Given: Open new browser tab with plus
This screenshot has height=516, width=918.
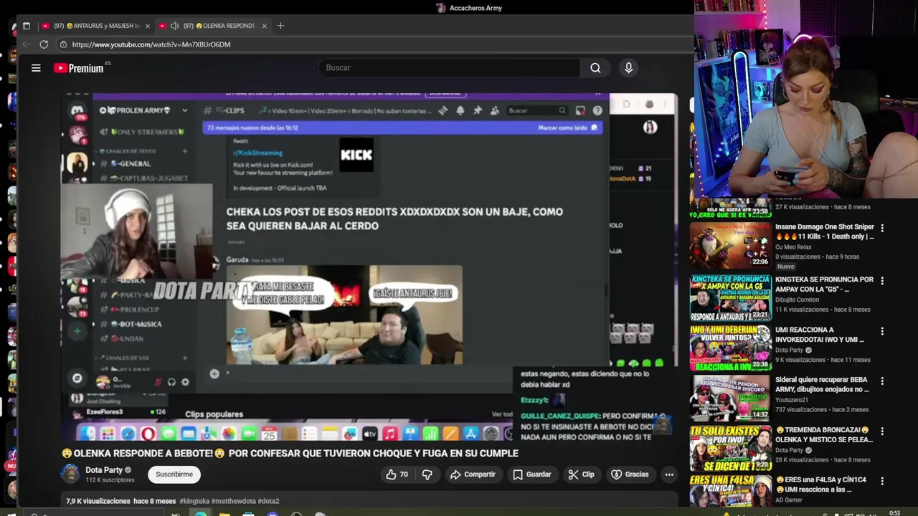Looking at the screenshot, I should click(280, 26).
